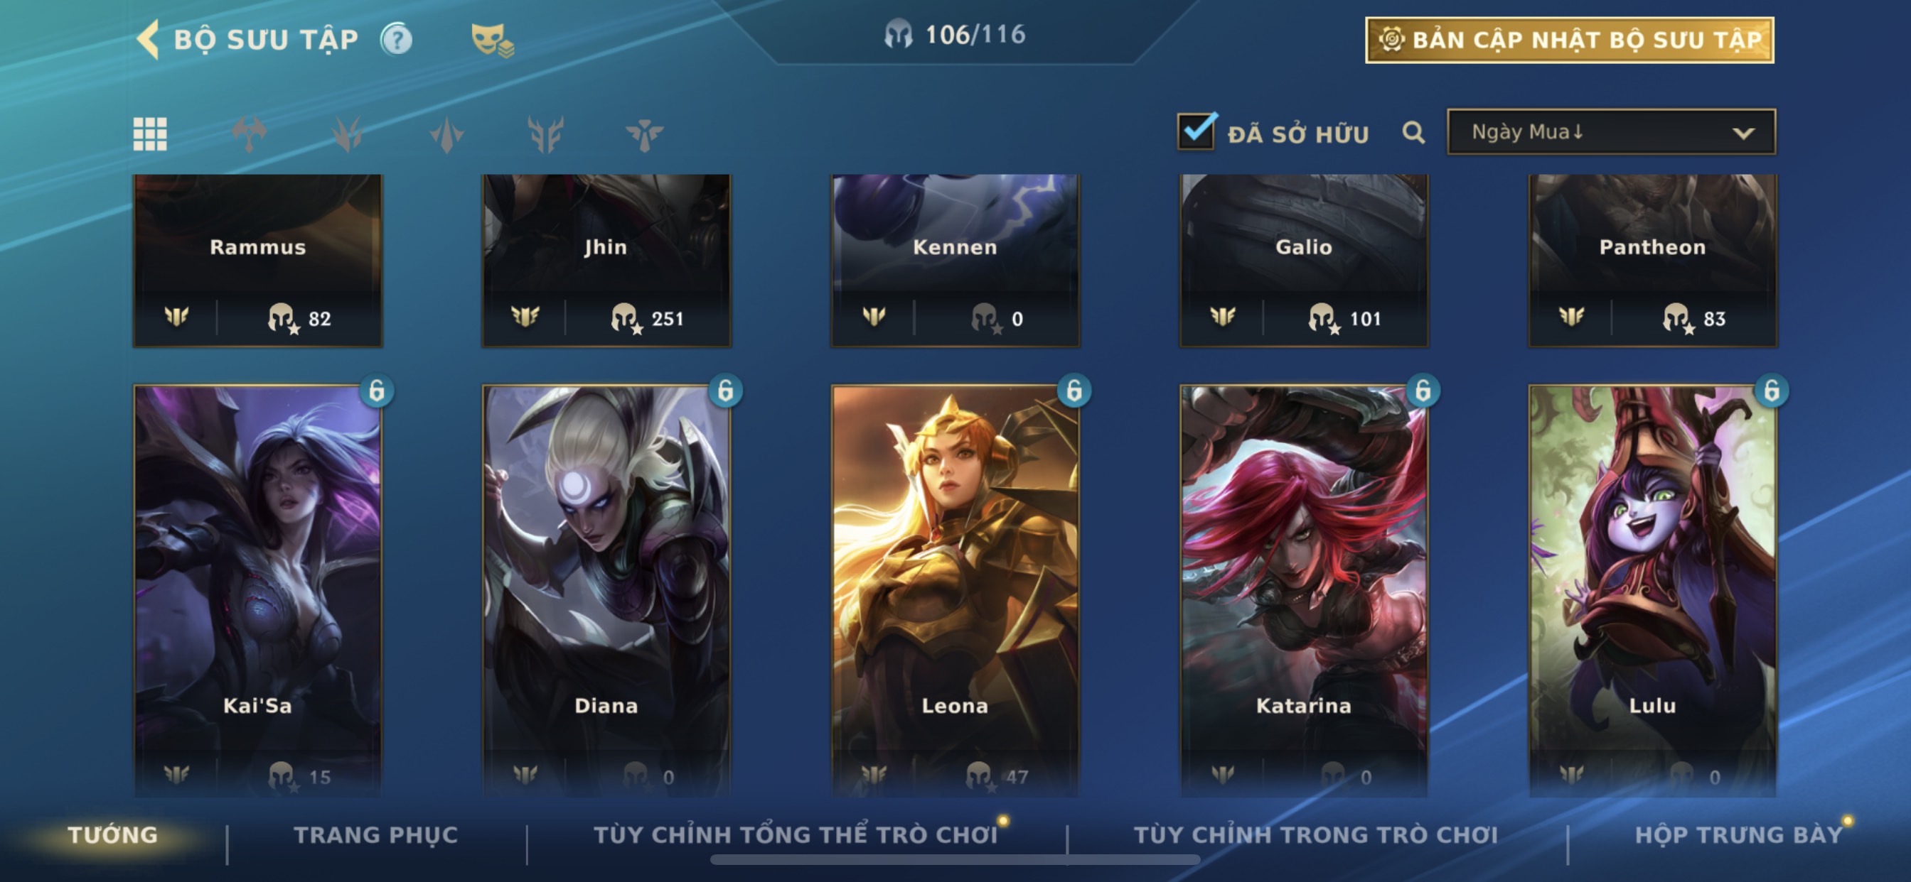The height and width of the screenshot is (882, 1911).
Task: Expand sort options with the chevron arrow
Action: tap(1743, 134)
